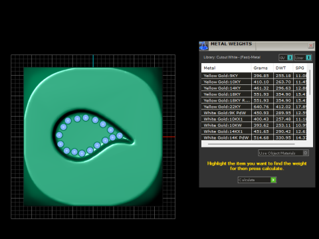Click the 289.95 DWT cell
Viewport: 319px width, 239px height.
click(283, 113)
